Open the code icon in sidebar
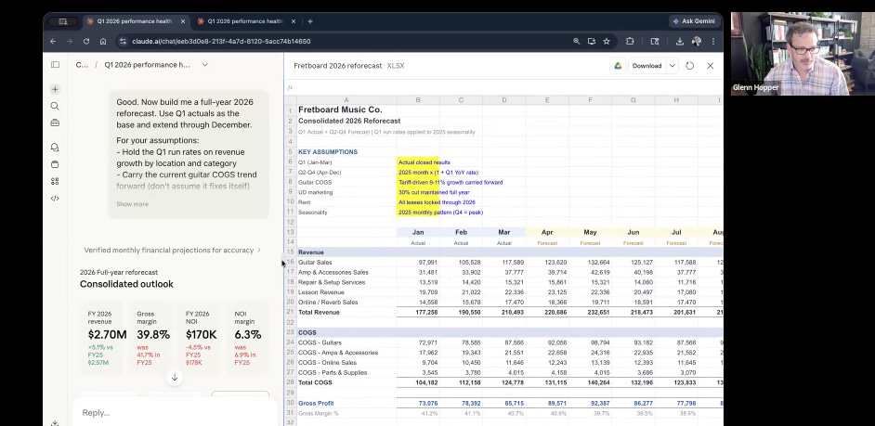 [x=55, y=198]
